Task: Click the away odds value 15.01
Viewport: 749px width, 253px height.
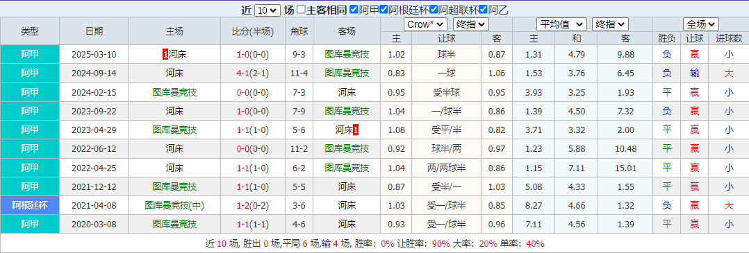Action: [x=625, y=168]
